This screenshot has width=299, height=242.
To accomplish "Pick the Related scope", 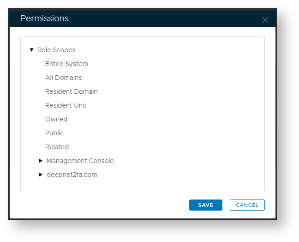I will (x=57, y=147).
